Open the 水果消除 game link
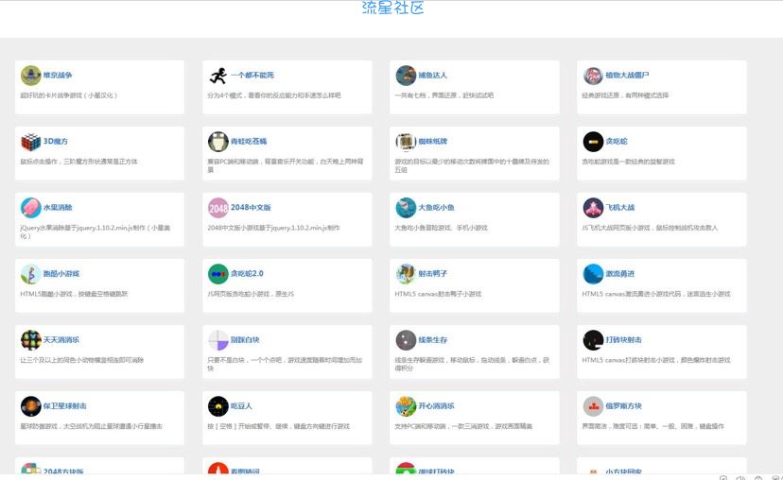 tap(58, 208)
